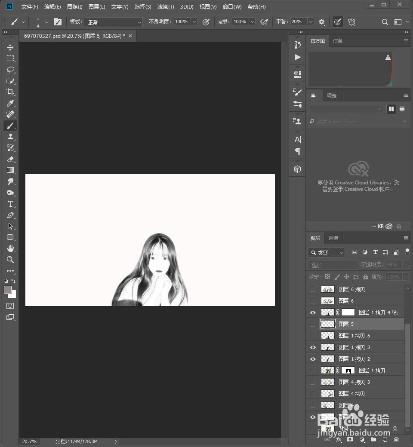Select the Eyedropper tool
413x447 pixels.
pyautogui.click(x=10, y=103)
